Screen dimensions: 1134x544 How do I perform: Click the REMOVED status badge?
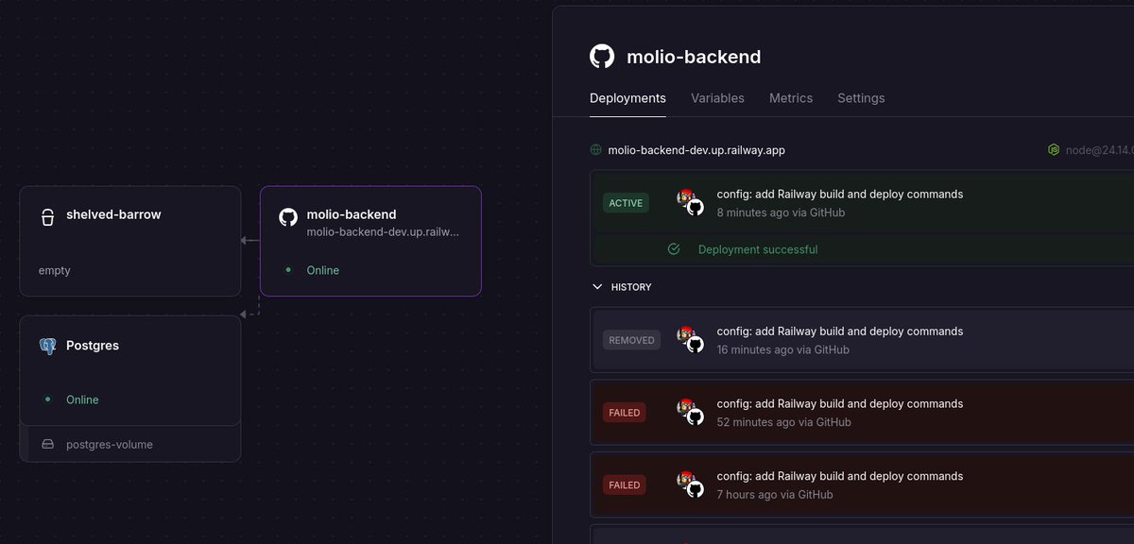631,340
